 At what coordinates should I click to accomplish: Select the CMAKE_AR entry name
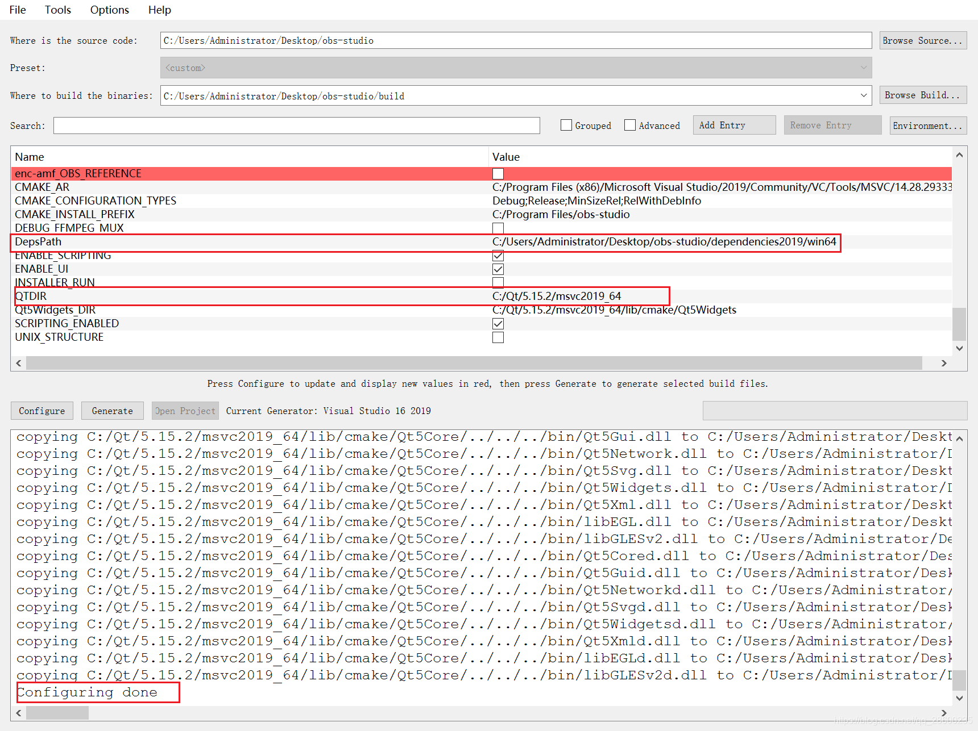coord(42,187)
